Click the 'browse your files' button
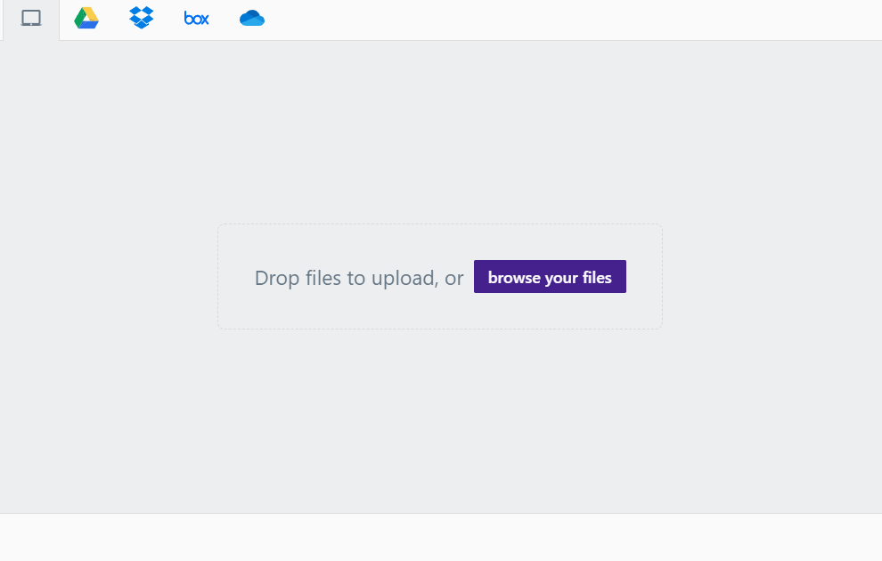The image size is (882, 561). tap(550, 277)
